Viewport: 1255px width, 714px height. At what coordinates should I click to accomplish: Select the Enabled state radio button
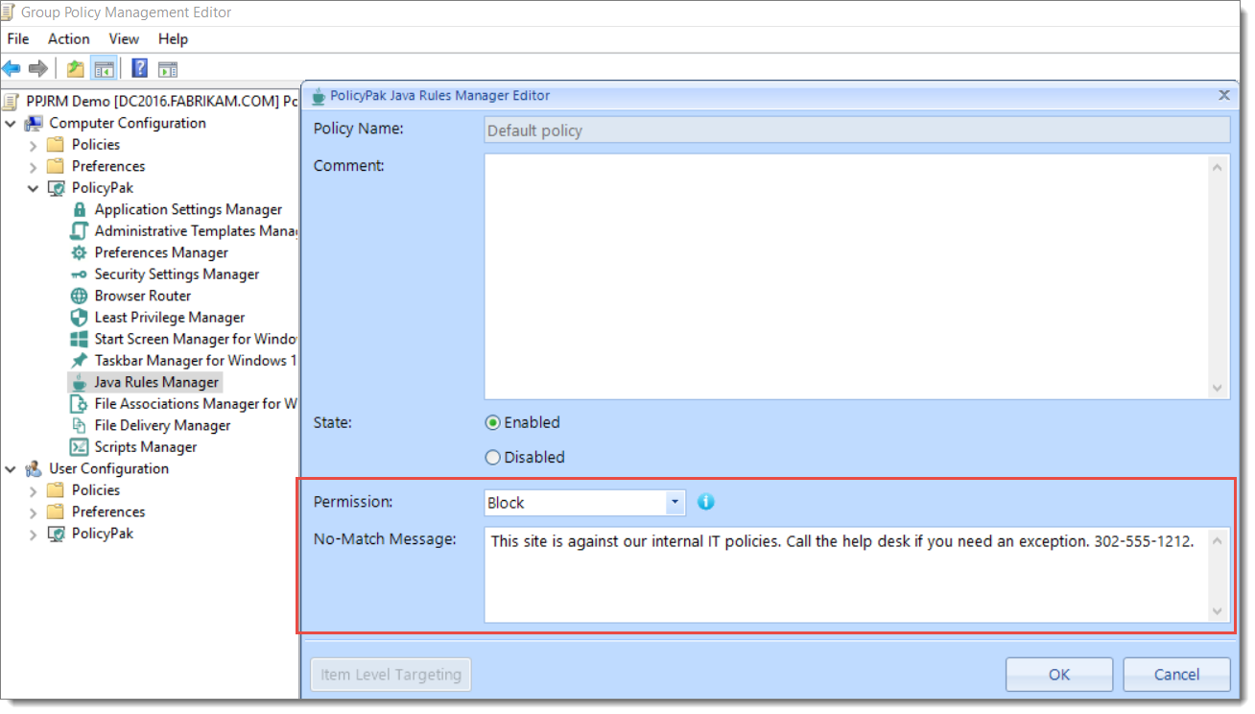(493, 422)
